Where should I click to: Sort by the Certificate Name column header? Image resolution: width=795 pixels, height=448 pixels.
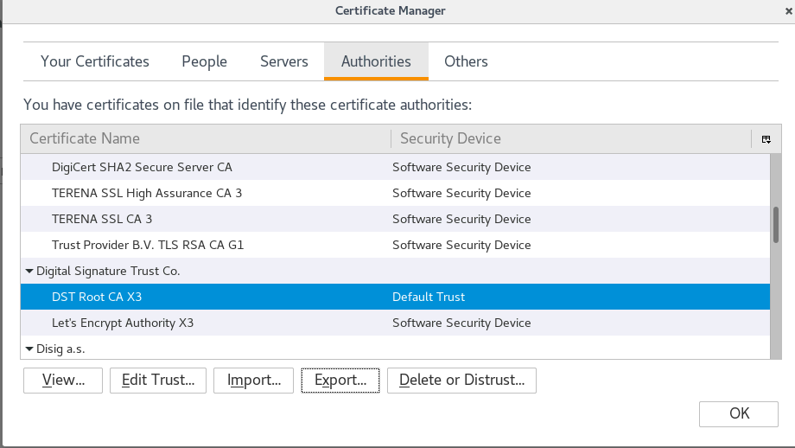pos(206,138)
